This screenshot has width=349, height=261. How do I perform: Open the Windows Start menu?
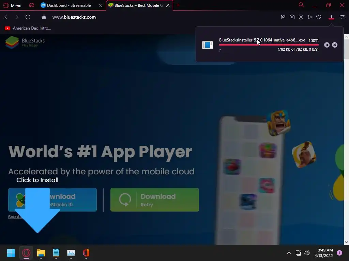(x=11, y=253)
